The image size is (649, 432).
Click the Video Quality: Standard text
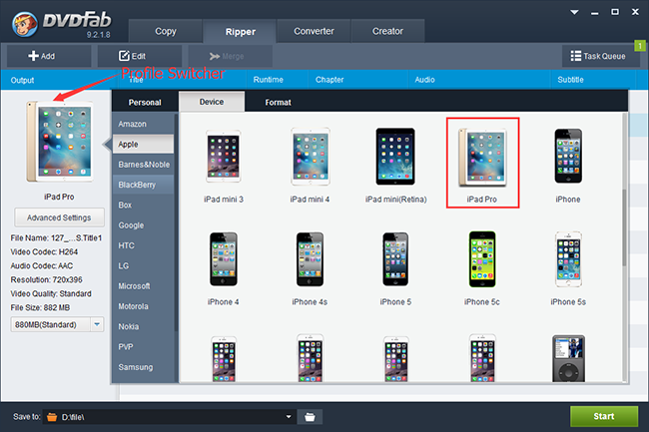click(51, 293)
